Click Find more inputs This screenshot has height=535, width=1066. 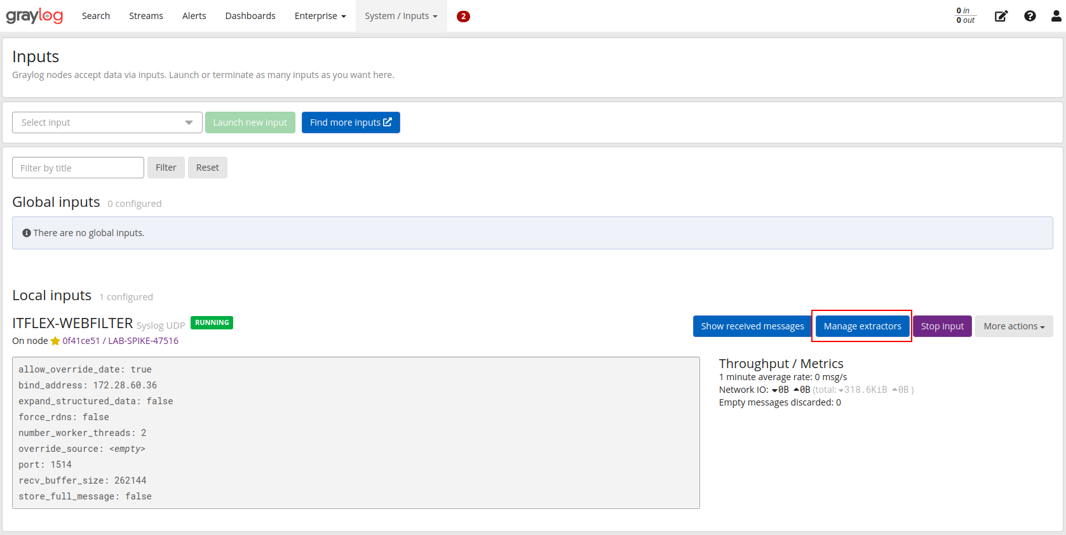pos(351,122)
